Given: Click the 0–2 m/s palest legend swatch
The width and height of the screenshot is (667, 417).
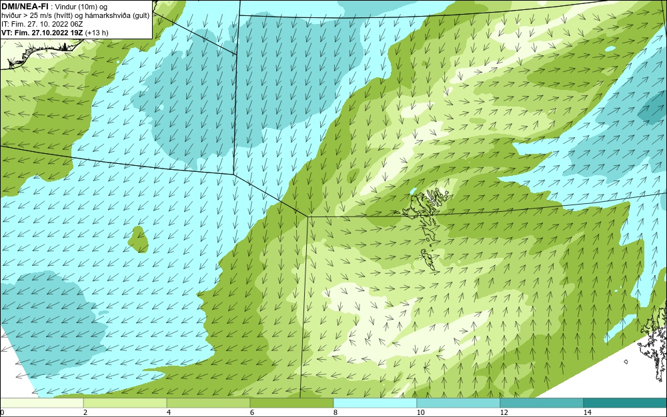Looking at the screenshot, I should [x=41, y=403].
